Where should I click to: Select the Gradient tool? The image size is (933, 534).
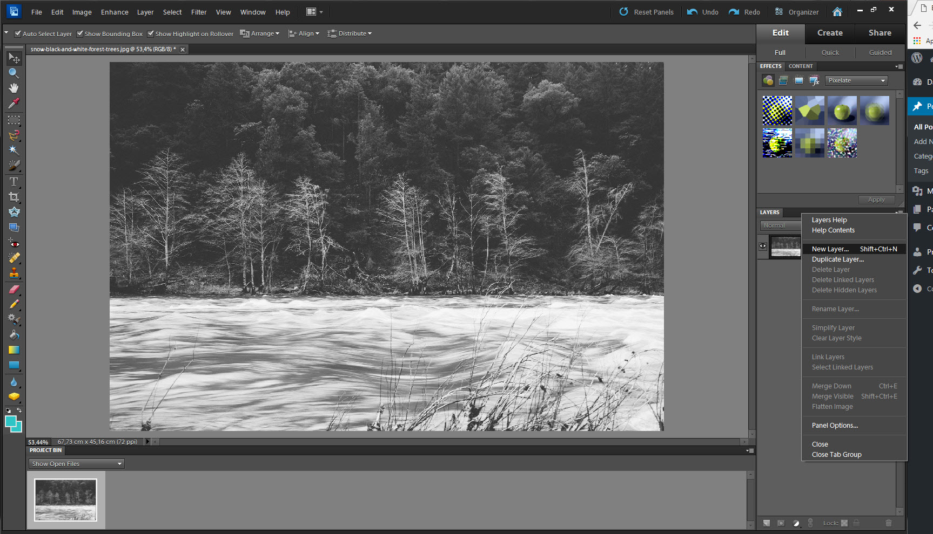[14, 350]
